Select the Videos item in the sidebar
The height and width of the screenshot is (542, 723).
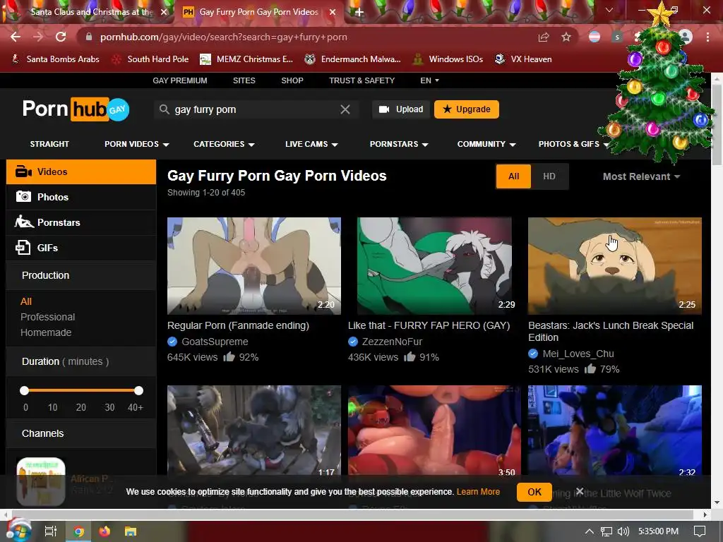81,171
